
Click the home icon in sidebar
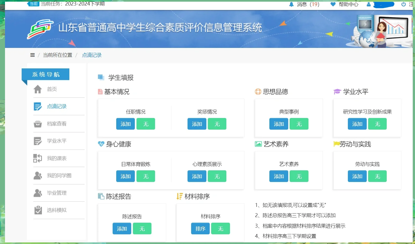(38, 89)
